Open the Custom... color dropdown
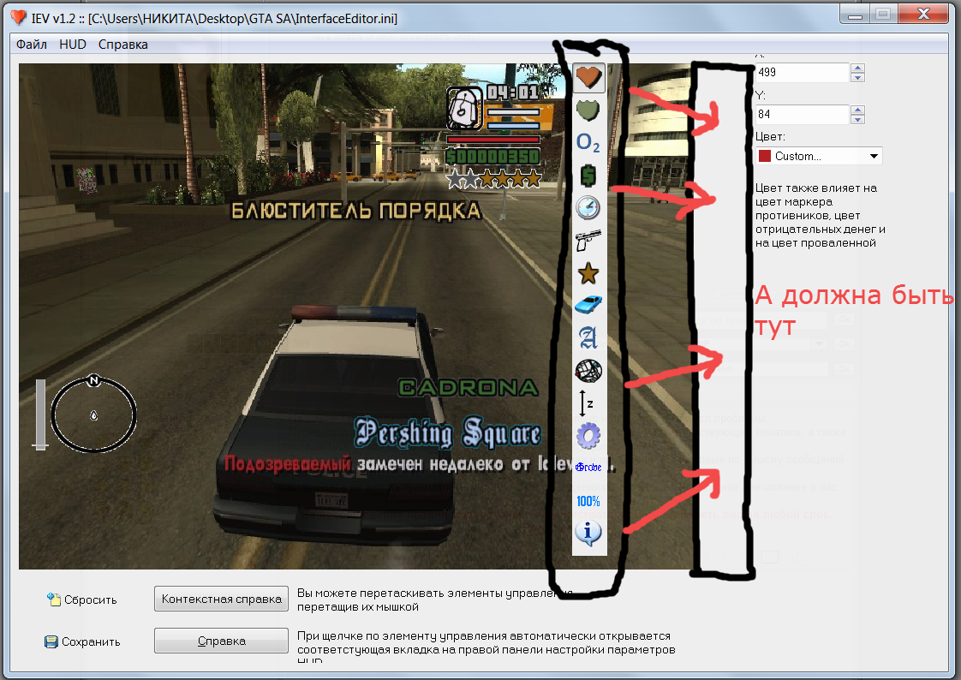The width and height of the screenshot is (961, 680). pos(819,156)
